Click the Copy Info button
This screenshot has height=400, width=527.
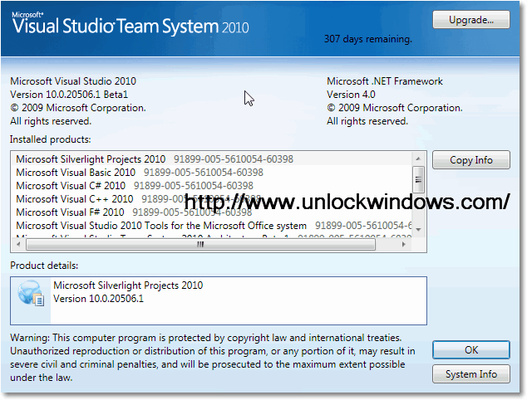pos(470,160)
